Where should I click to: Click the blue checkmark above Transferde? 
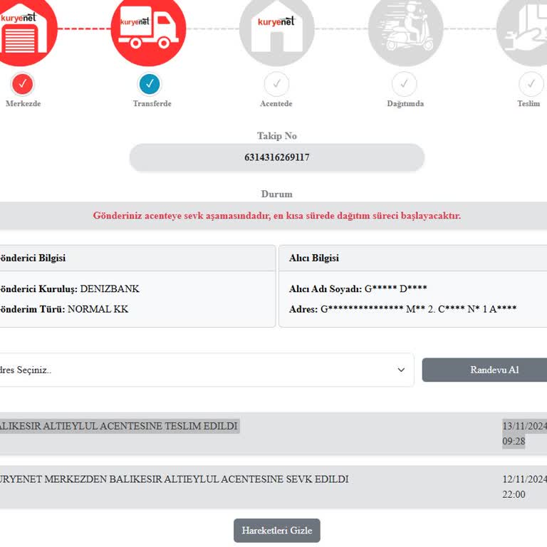150,84
